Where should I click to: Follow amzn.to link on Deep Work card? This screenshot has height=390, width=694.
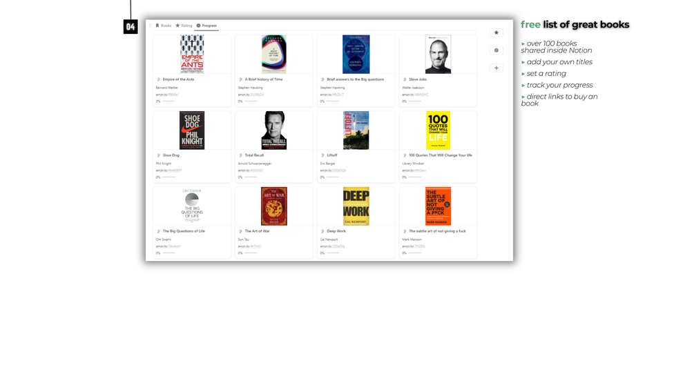332,246
